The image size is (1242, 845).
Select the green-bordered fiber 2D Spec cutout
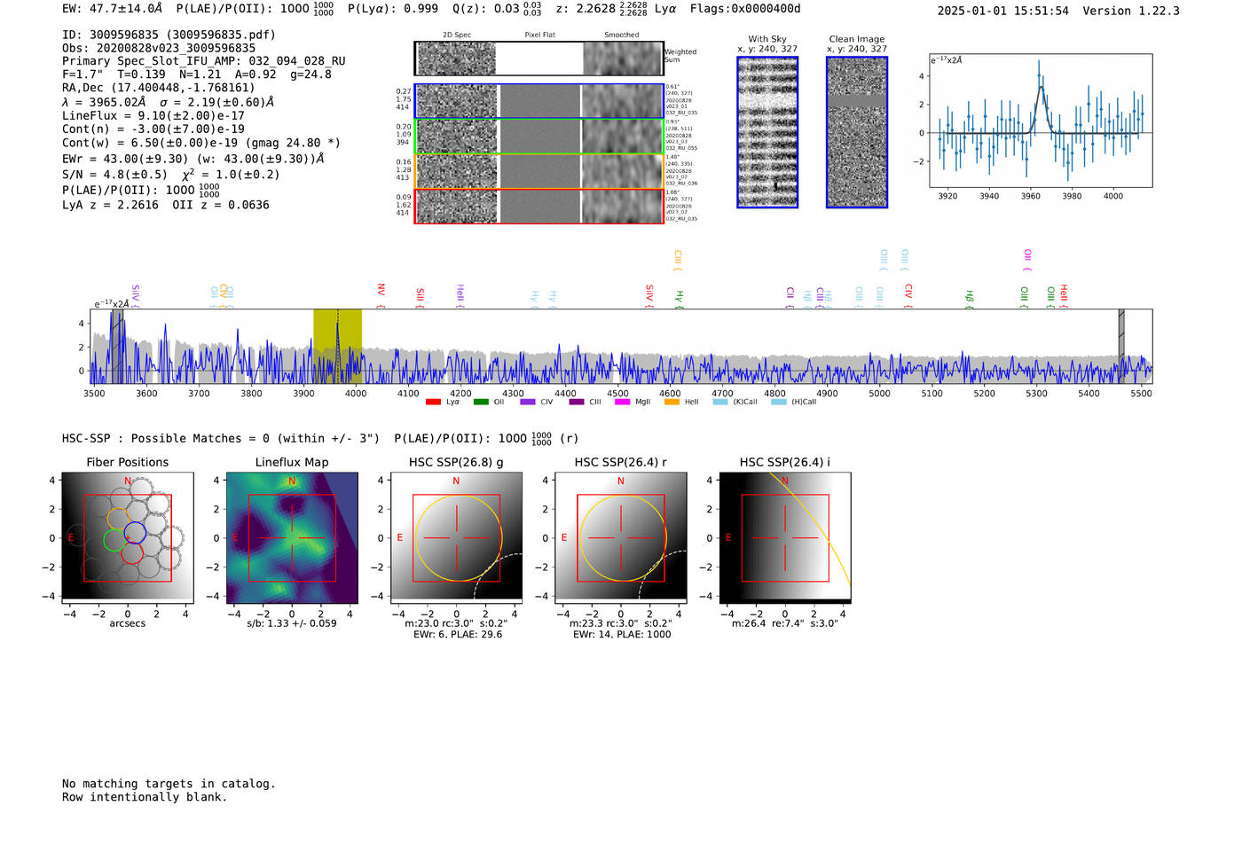coord(456,137)
